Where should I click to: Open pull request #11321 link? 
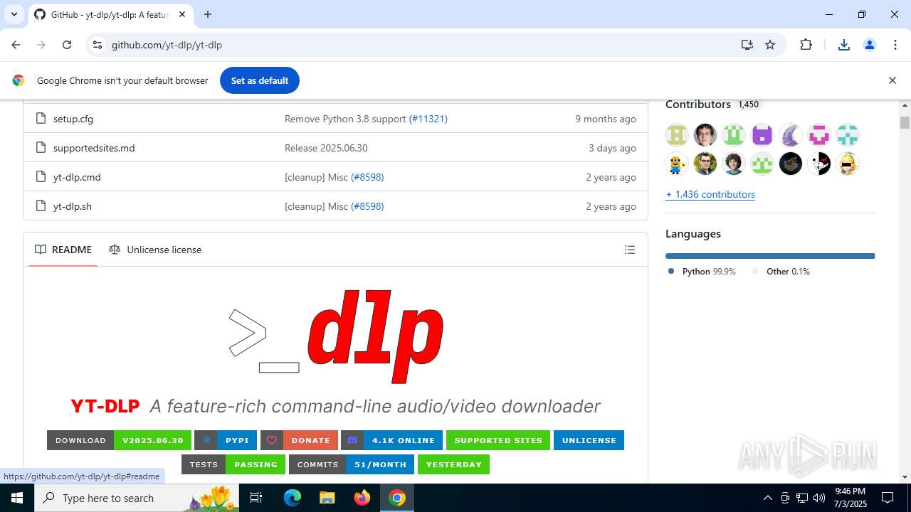(428, 119)
